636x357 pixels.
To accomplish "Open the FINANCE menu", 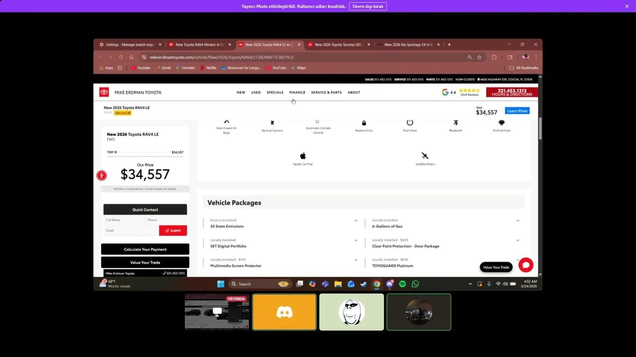I will [297, 92].
